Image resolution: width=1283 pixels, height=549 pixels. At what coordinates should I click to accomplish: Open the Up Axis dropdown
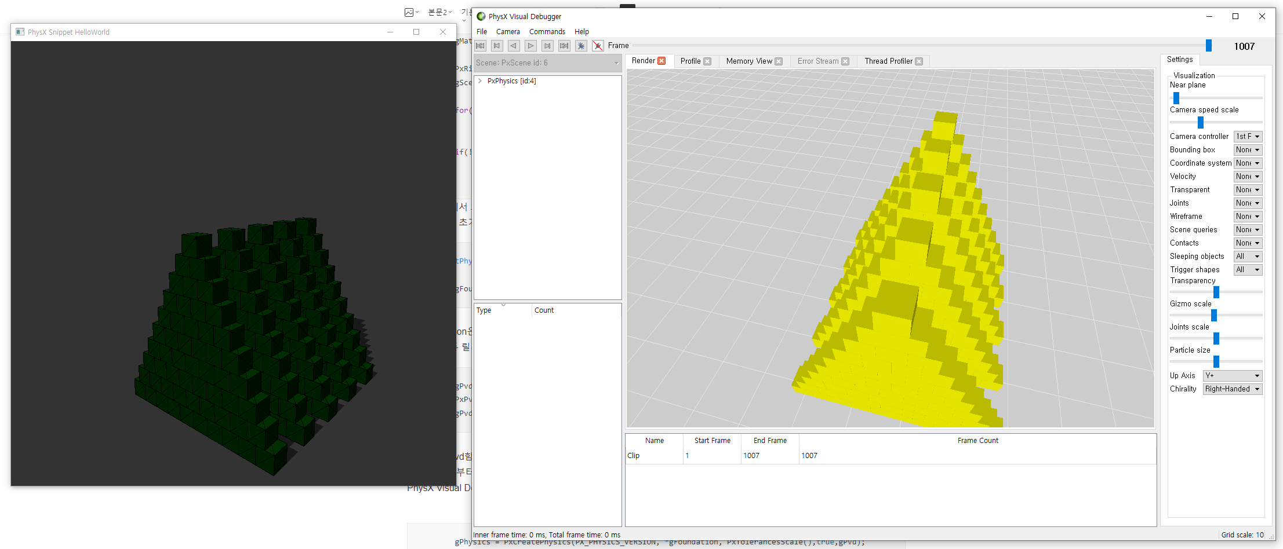click(x=1233, y=376)
